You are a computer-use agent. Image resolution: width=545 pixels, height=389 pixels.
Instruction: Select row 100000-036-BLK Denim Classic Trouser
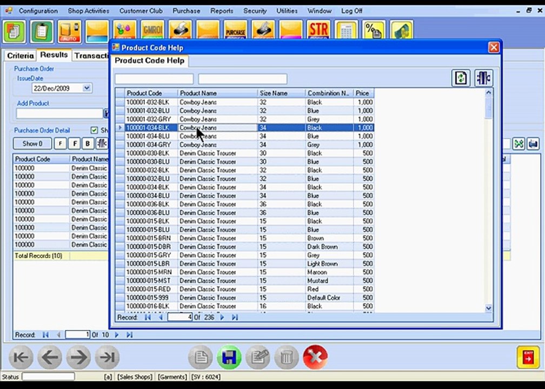point(245,204)
